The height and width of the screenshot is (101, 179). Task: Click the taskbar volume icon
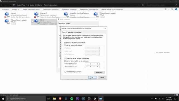click(x=163, y=99)
